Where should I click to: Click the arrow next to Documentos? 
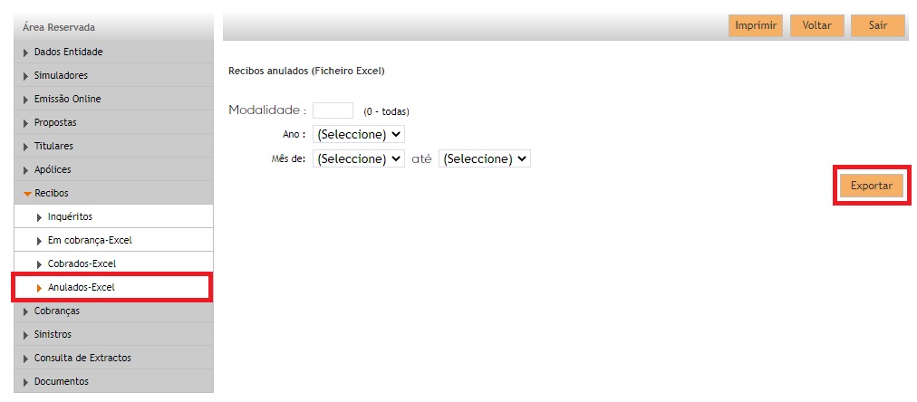tap(25, 382)
